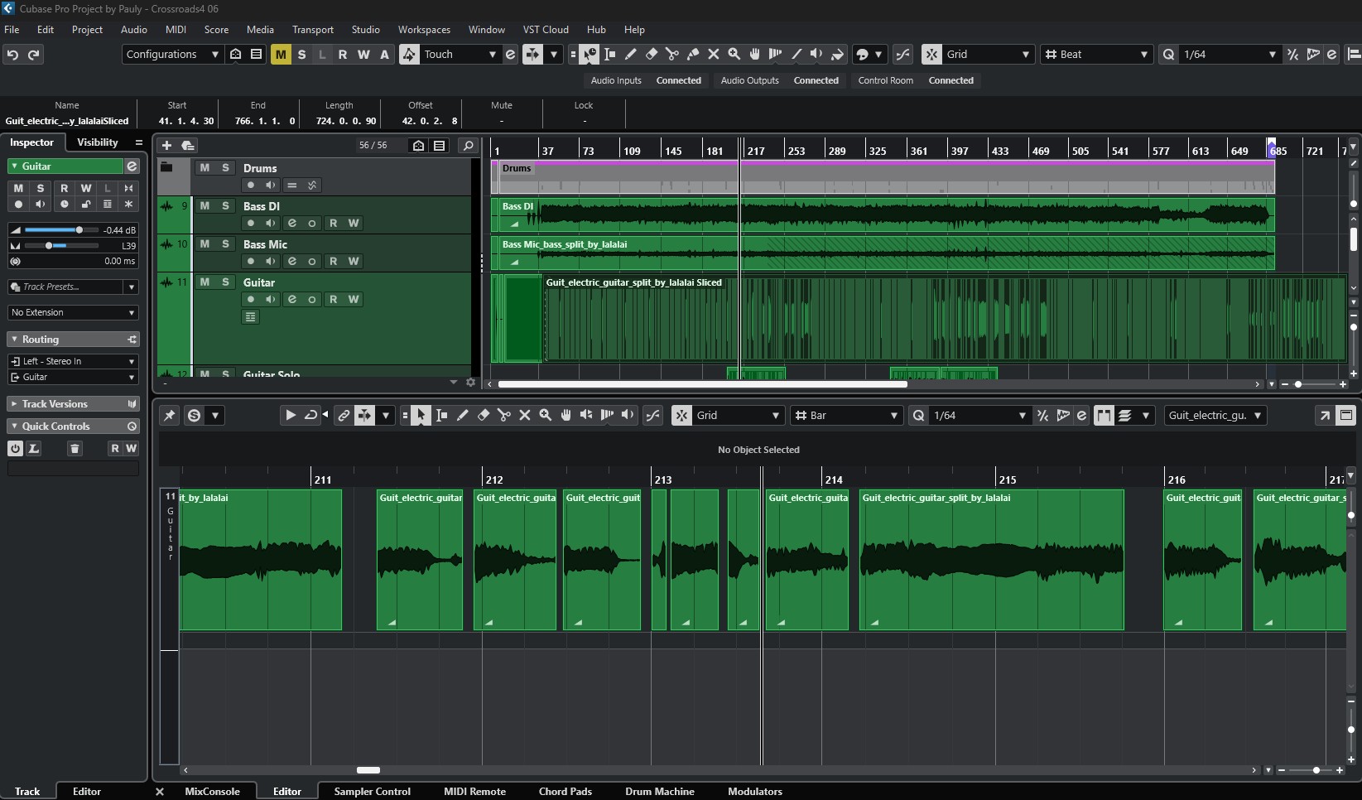Image resolution: width=1362 pixels, height=800 pixels.
Task: Select the Erase tool in the main toolbar
Action: pyautogui.click(x=652, y=54)
